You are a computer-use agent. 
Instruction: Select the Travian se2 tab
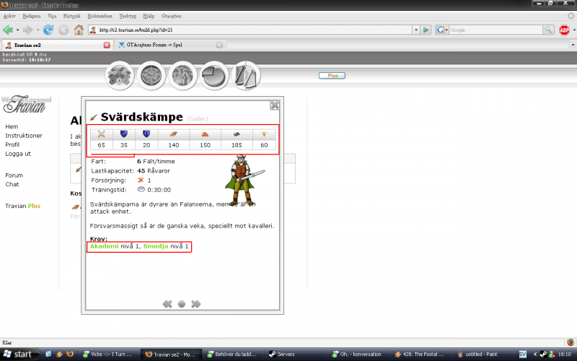(x=56, y=45)
